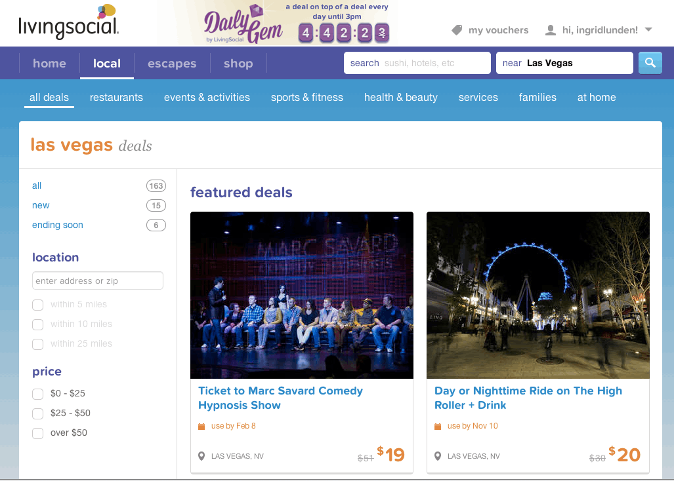Click the search sushi, hotels field
Screen dimensions: 674x481
(x=417, y=63)
